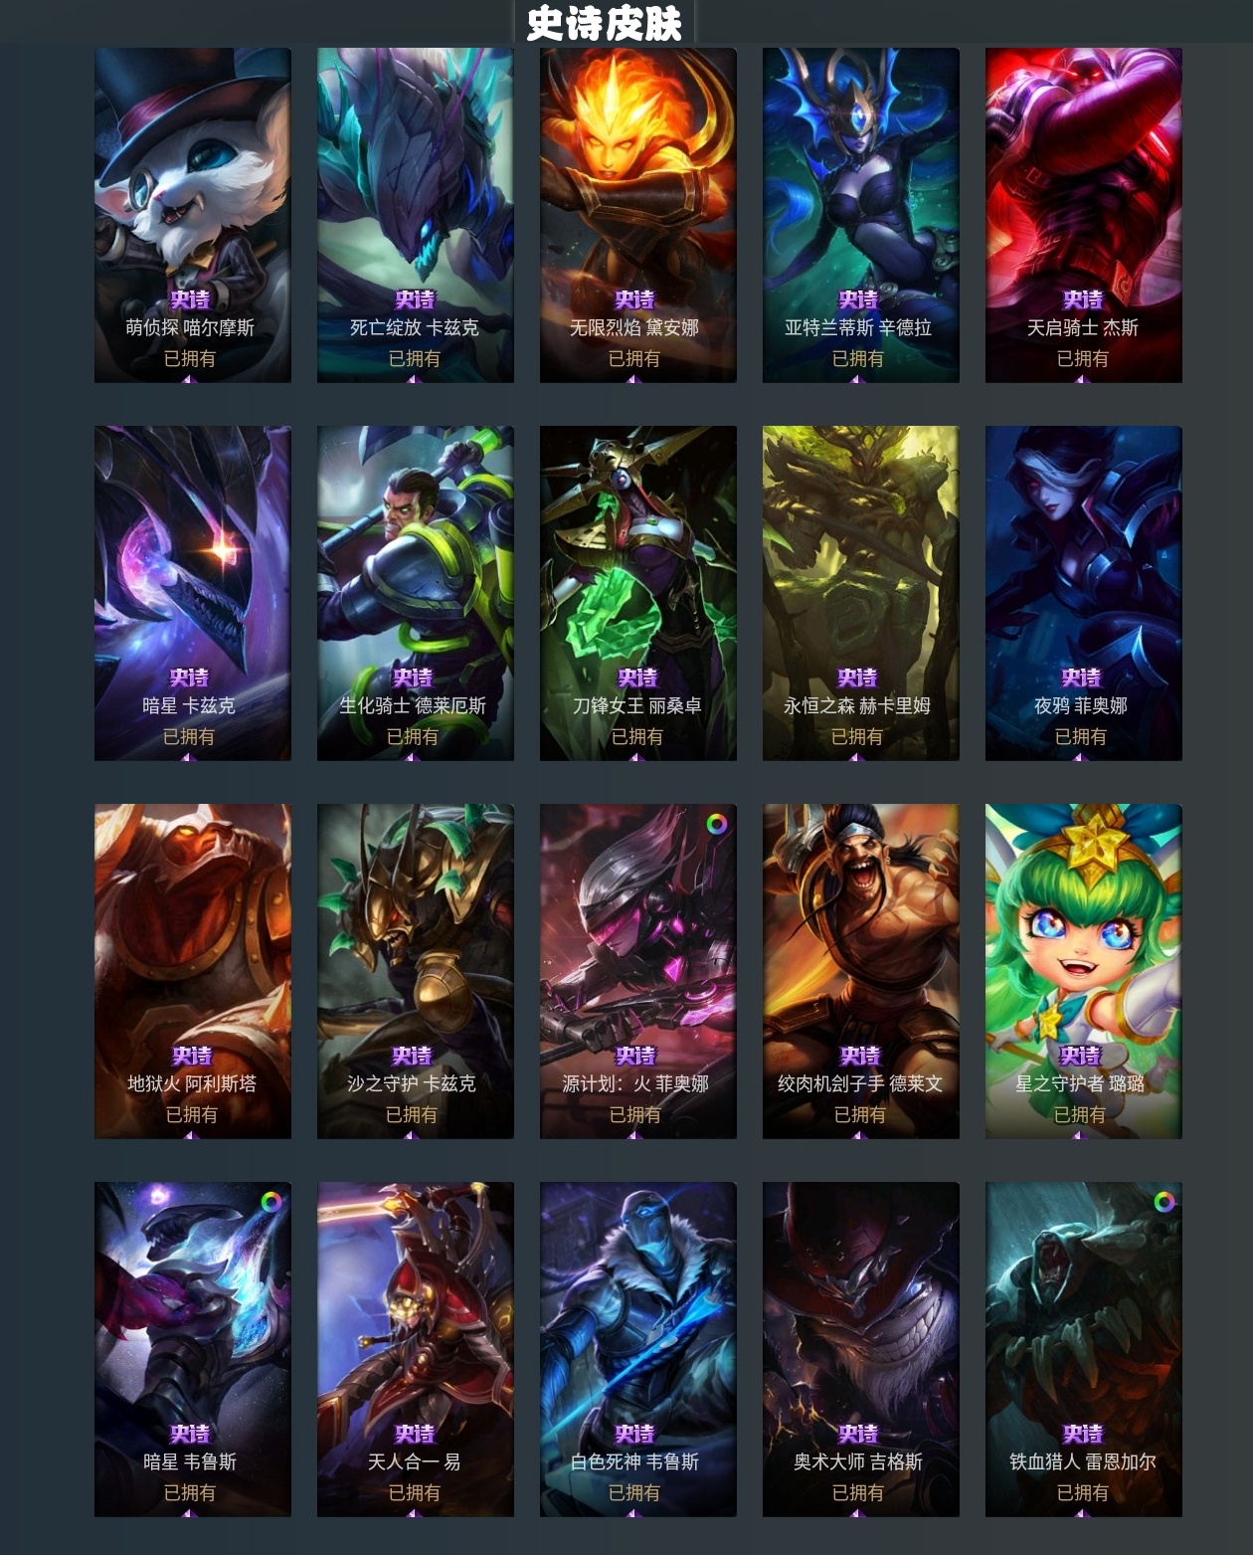Image resolution: width=1253 pixels, height=1555 pixels.
Task: Click epic badge on 萌侦探 喵尔摩斯 card
Action: [x=190, y=299]
